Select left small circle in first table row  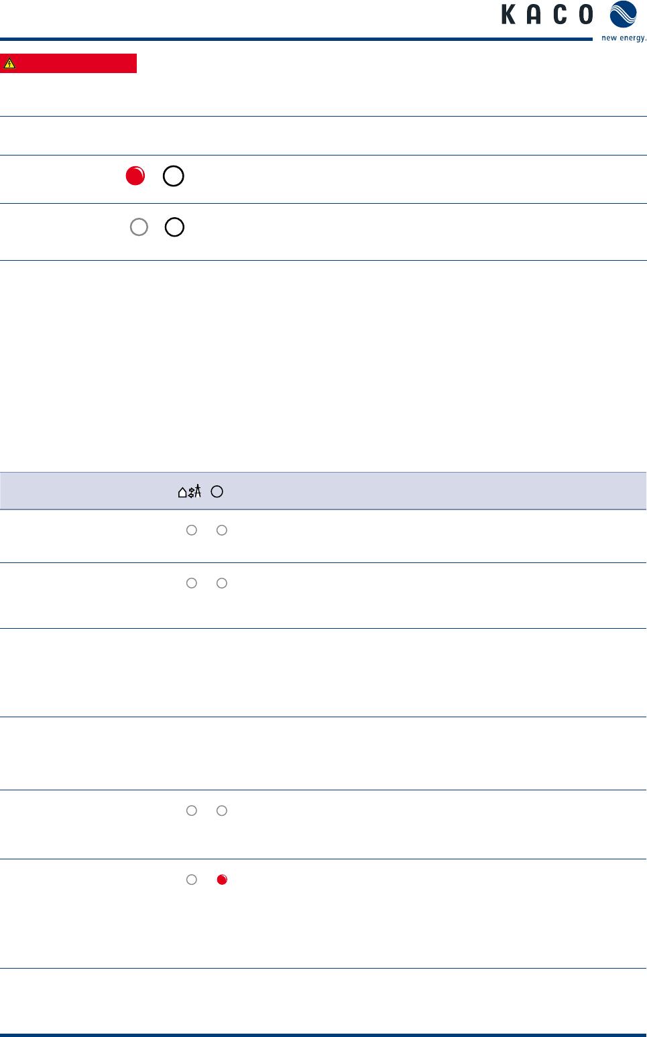click(192, 530)
